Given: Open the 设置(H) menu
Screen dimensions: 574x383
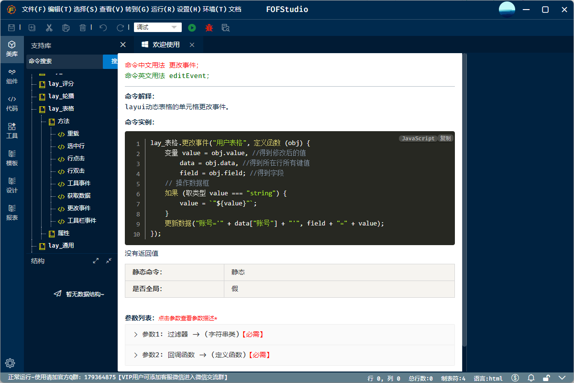Looking at the screenshot, I should point(189,10).
